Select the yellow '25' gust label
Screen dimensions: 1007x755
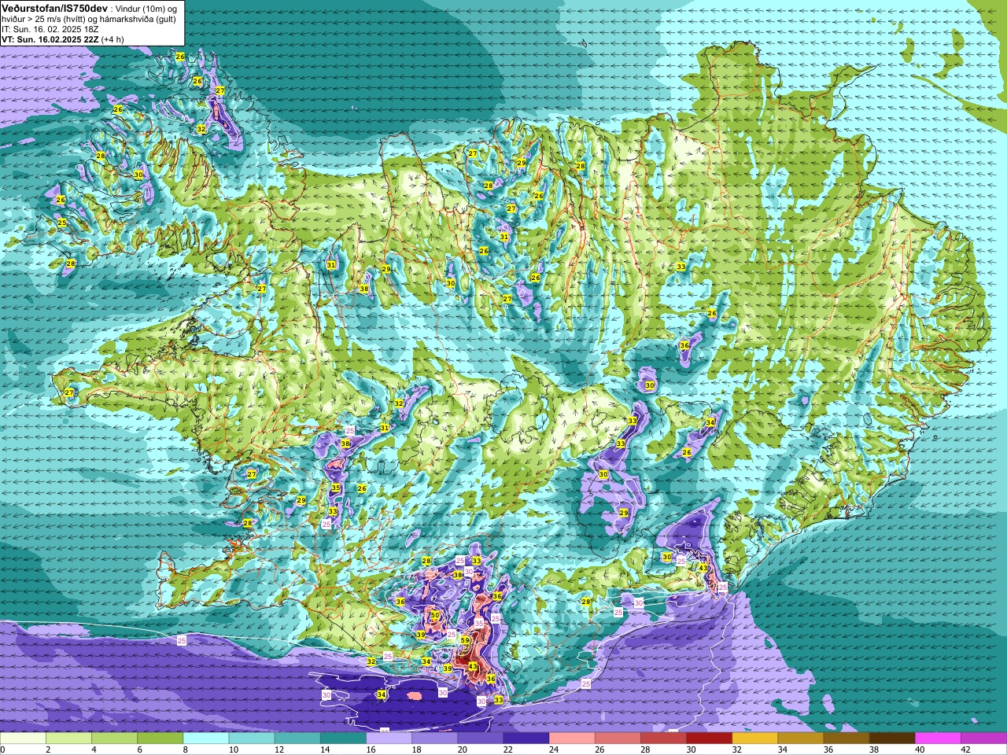click(x=62, y=223)
